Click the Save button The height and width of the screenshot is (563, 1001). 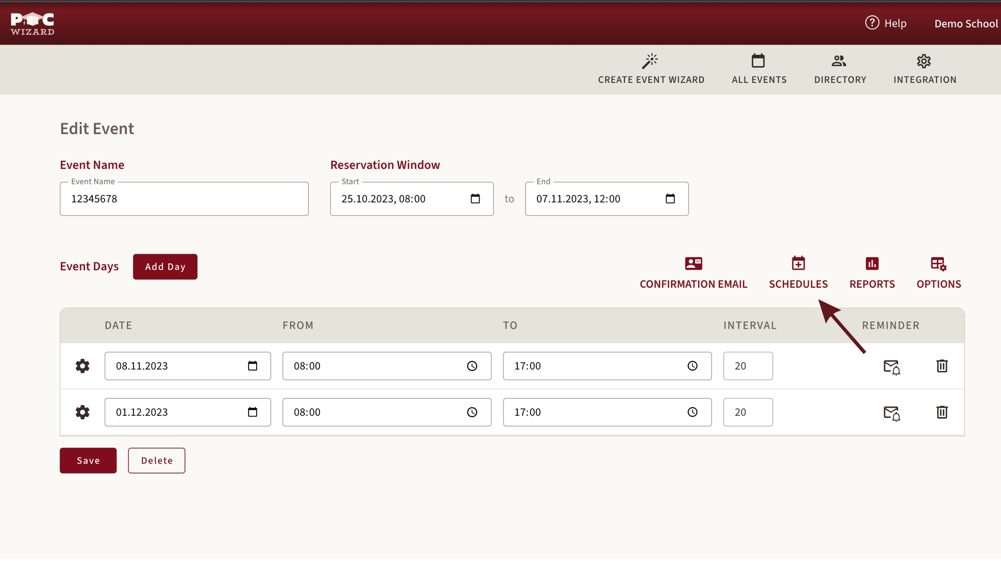coord(88,461)
